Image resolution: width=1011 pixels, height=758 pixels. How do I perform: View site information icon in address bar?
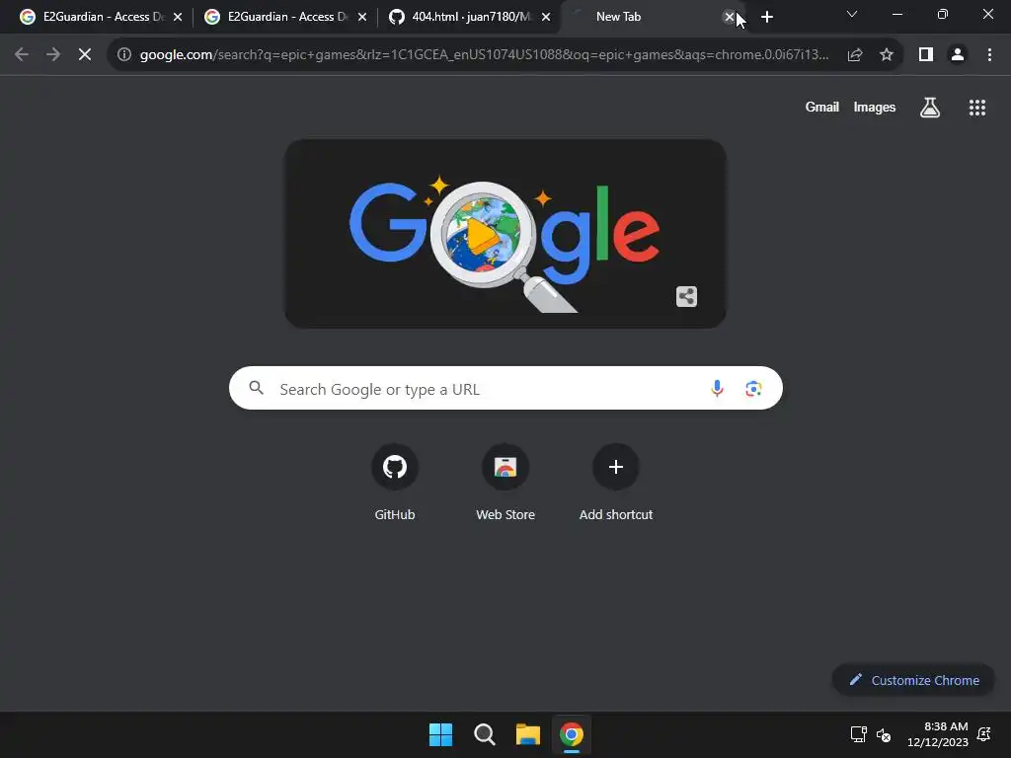[x=124, y=55]
